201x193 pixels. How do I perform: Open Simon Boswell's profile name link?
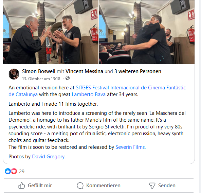click(39, 71)
